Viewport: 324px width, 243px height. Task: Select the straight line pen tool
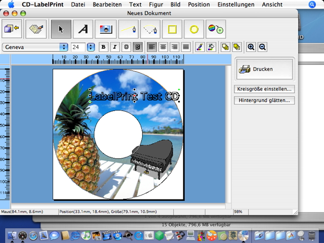click(128, 29)
